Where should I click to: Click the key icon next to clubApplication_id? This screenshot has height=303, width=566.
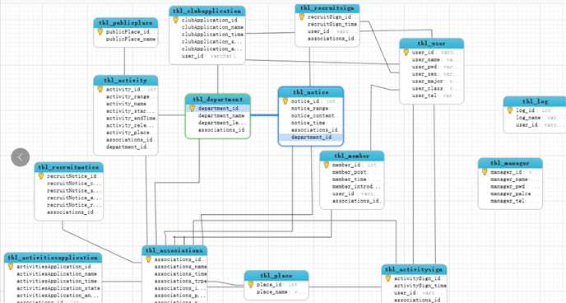pos(176,20)
